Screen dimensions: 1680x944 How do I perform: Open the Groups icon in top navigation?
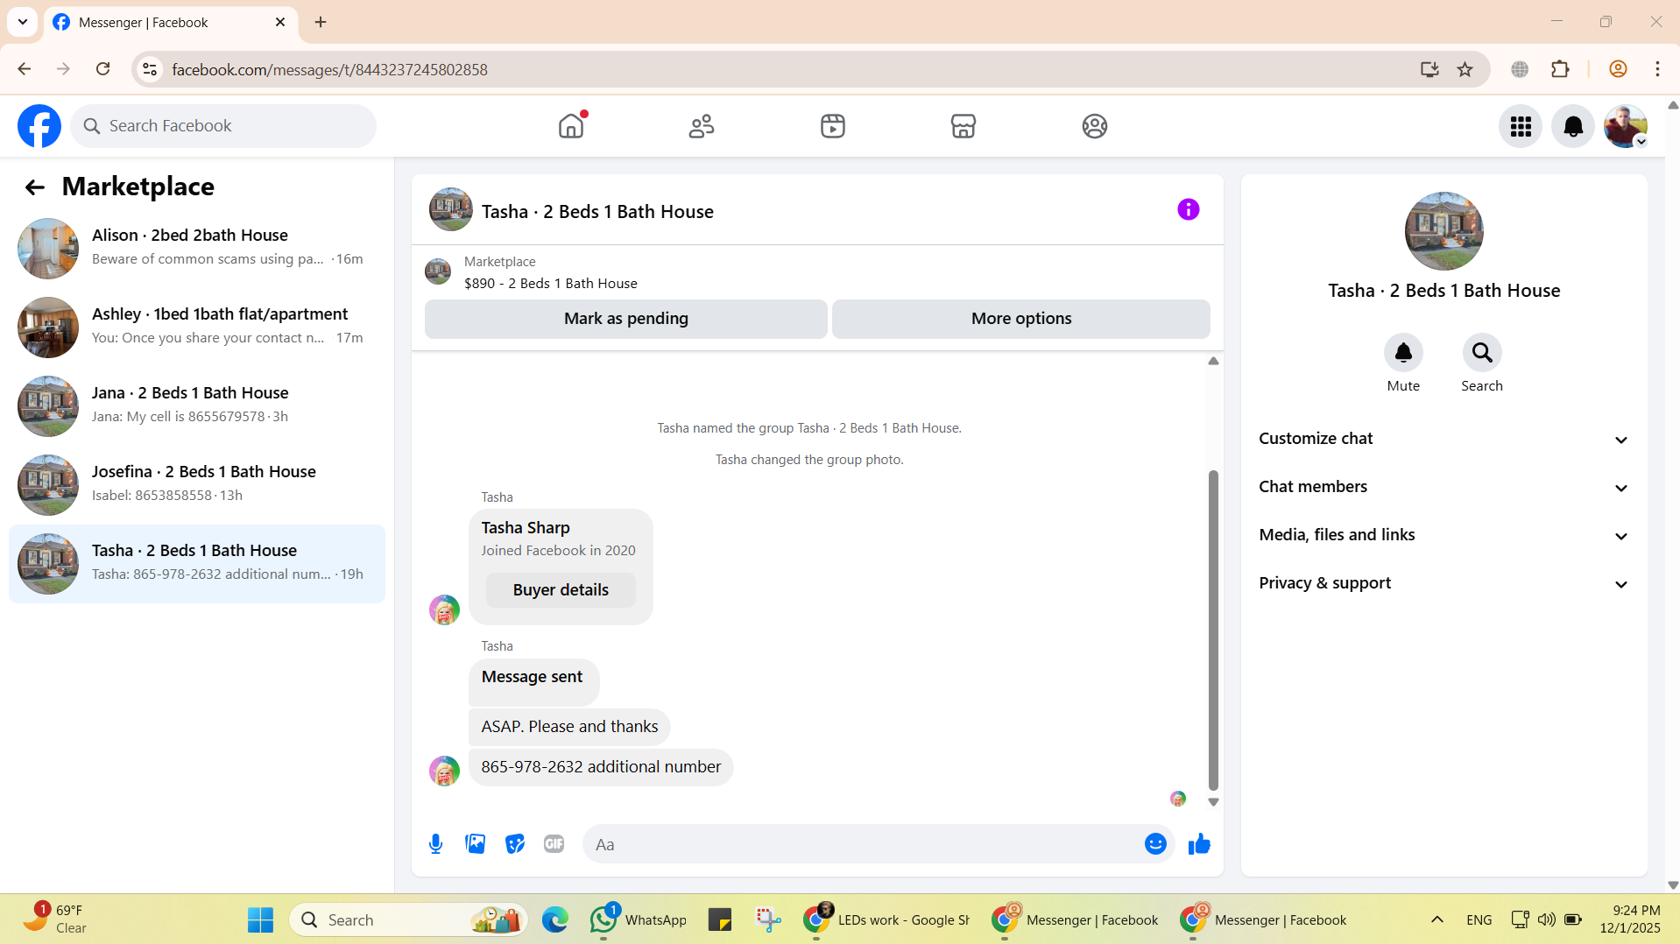click(x=1095, y=126)
